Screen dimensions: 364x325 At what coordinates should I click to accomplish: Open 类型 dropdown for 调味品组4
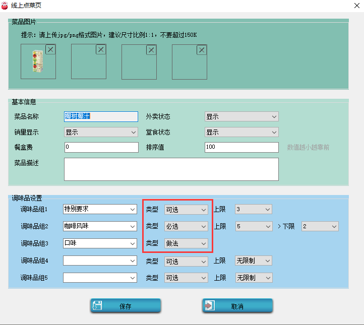coord(186,262)
